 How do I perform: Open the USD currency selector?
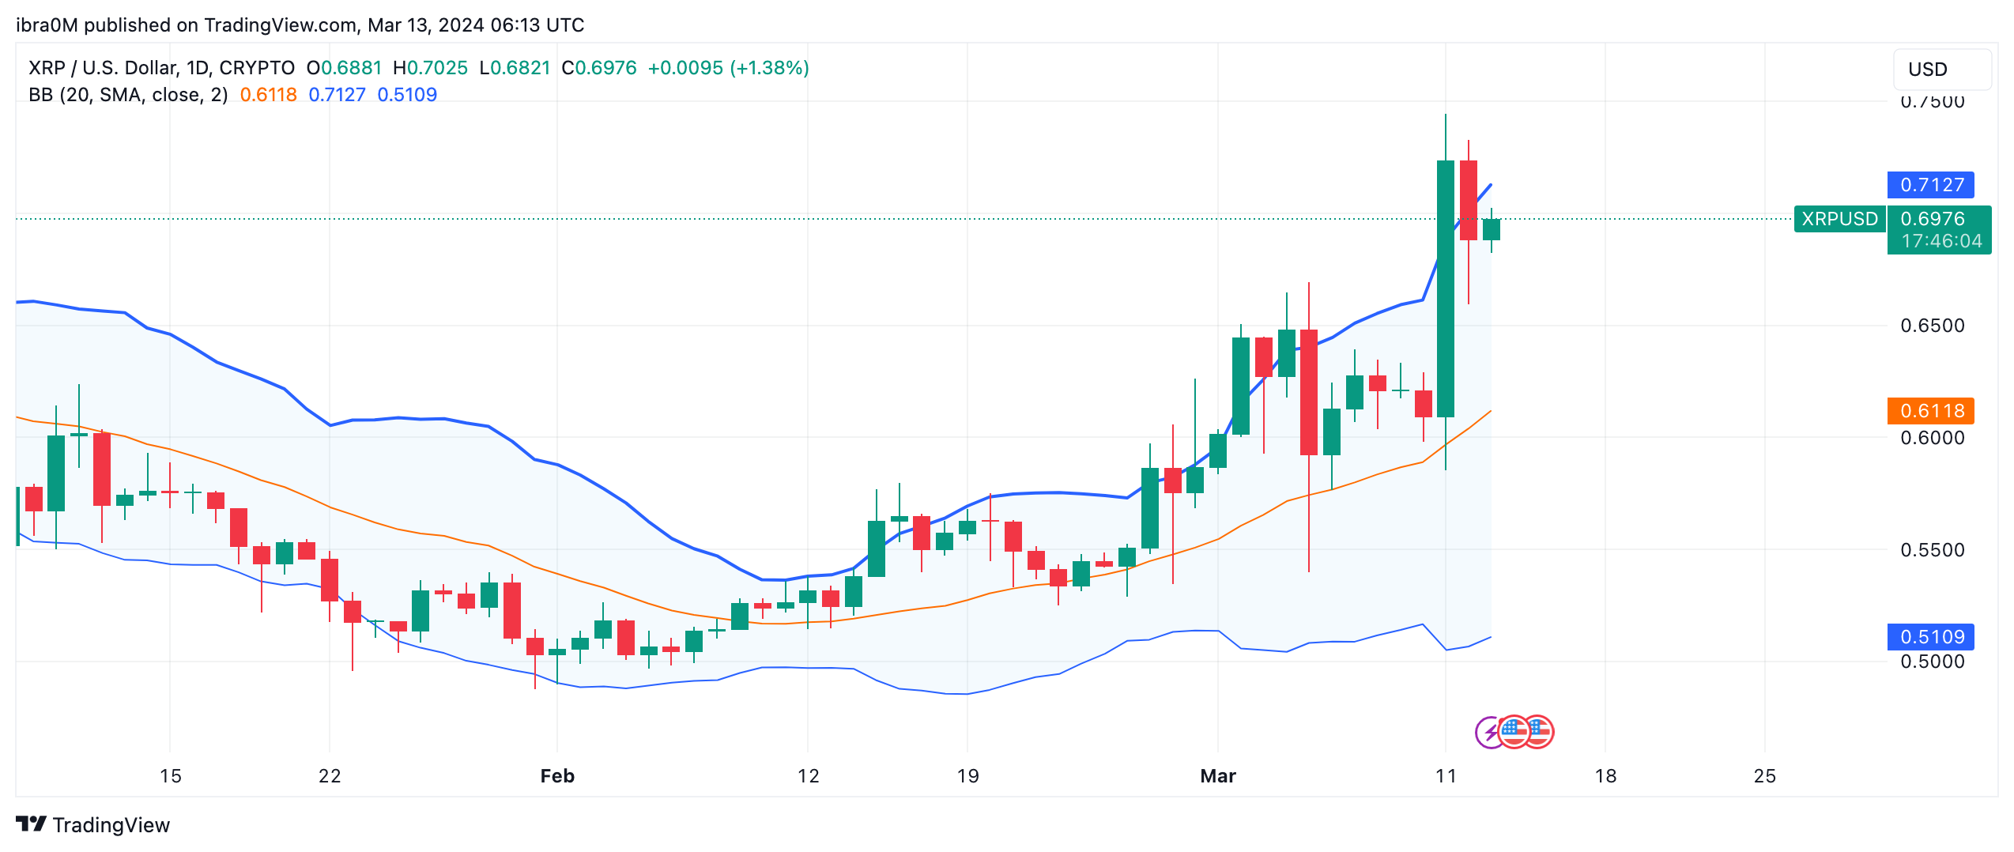tap(1942, 70)
